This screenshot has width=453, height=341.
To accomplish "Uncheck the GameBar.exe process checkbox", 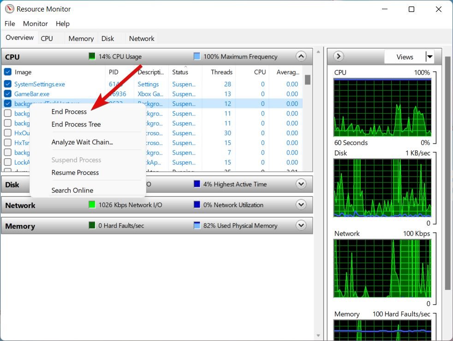I will point(8,94).
